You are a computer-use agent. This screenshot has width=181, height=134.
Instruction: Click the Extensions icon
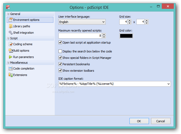click(x=11, y=75)
